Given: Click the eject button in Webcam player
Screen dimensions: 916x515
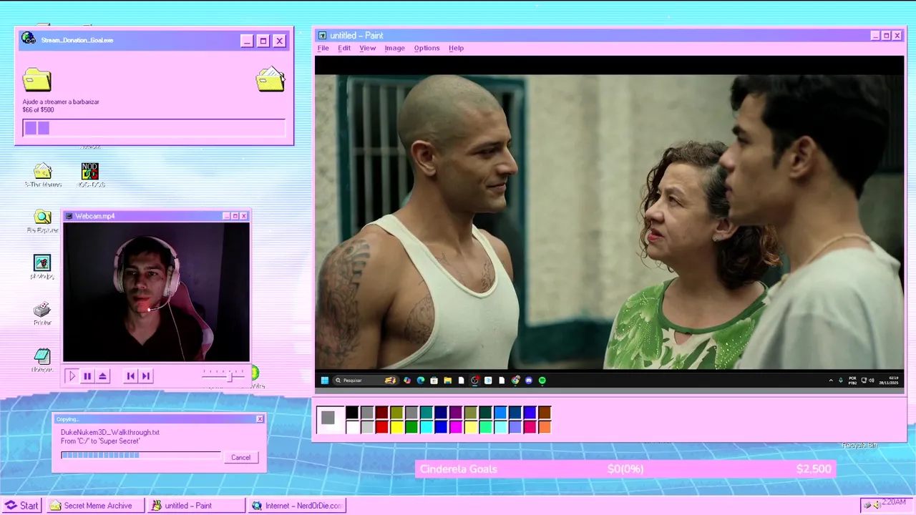Looking at the screenshot, I should (x=103, y=376).
